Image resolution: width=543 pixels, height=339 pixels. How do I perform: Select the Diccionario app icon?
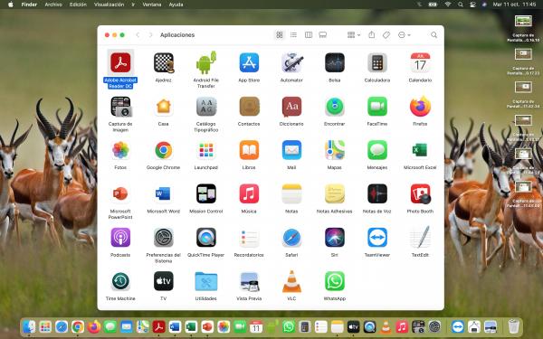291,107
